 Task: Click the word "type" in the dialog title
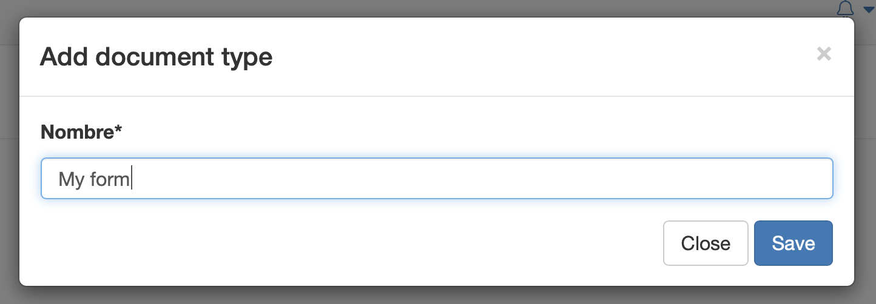click(x=248, y=58)
